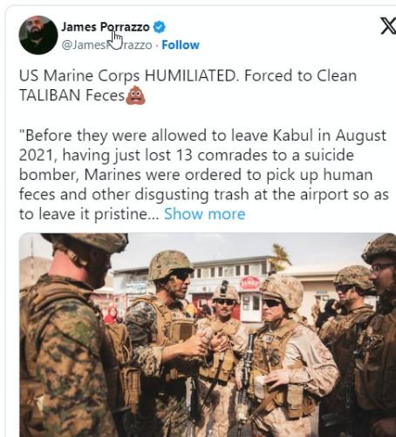Click the red sign on the building in the photo
The width and height of the screenshot is (396, 437).
(x=249, y=283)
